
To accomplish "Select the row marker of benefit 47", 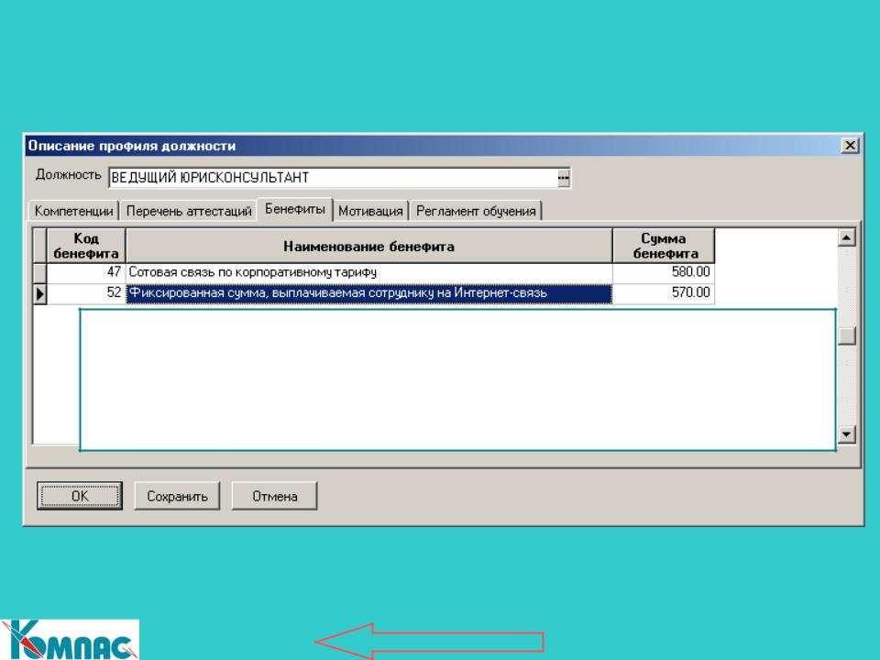I will (39, 273).
